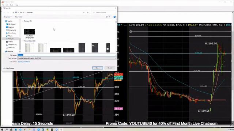This screenshot has height=131, width=234.
Task: Select Windows (C:) drive in navigation tree
Action: [x=11, y=44]
